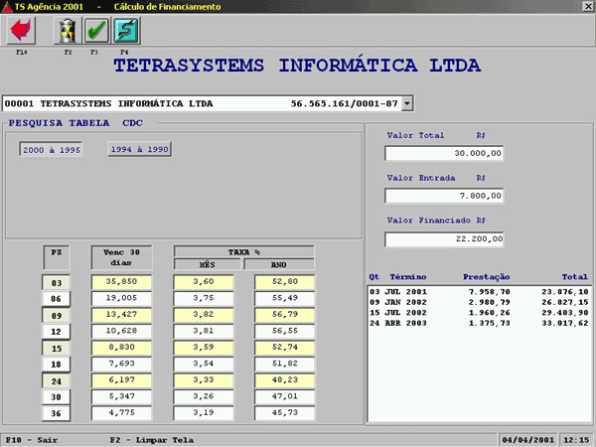
Task: Select result row 15 JUL 2002
Action: point(479,313)
